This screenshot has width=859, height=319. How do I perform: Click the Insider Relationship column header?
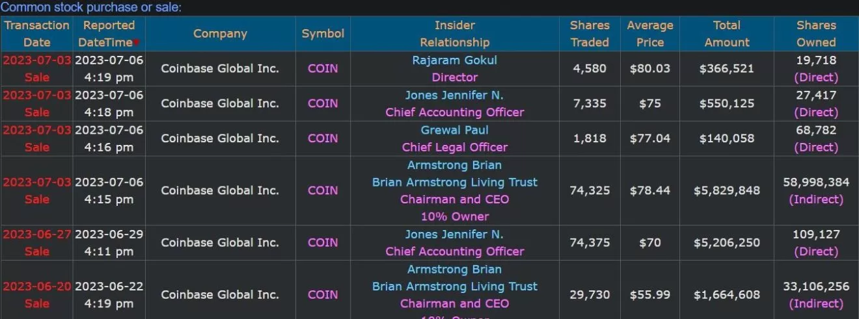(x=454, y=34)
